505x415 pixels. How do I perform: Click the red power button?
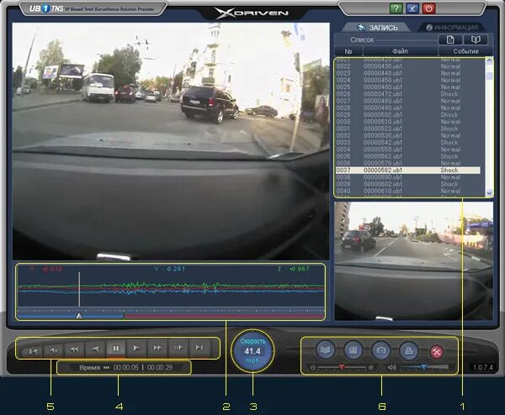pyautogui.click(x=428, y=8)
